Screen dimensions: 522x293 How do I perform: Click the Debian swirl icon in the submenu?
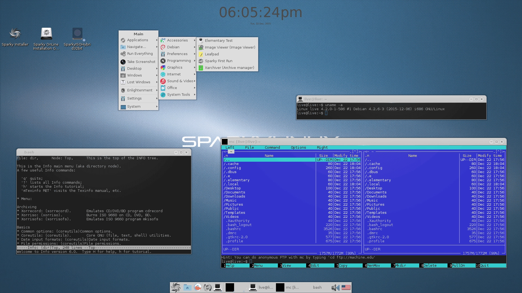click(163, 47)
